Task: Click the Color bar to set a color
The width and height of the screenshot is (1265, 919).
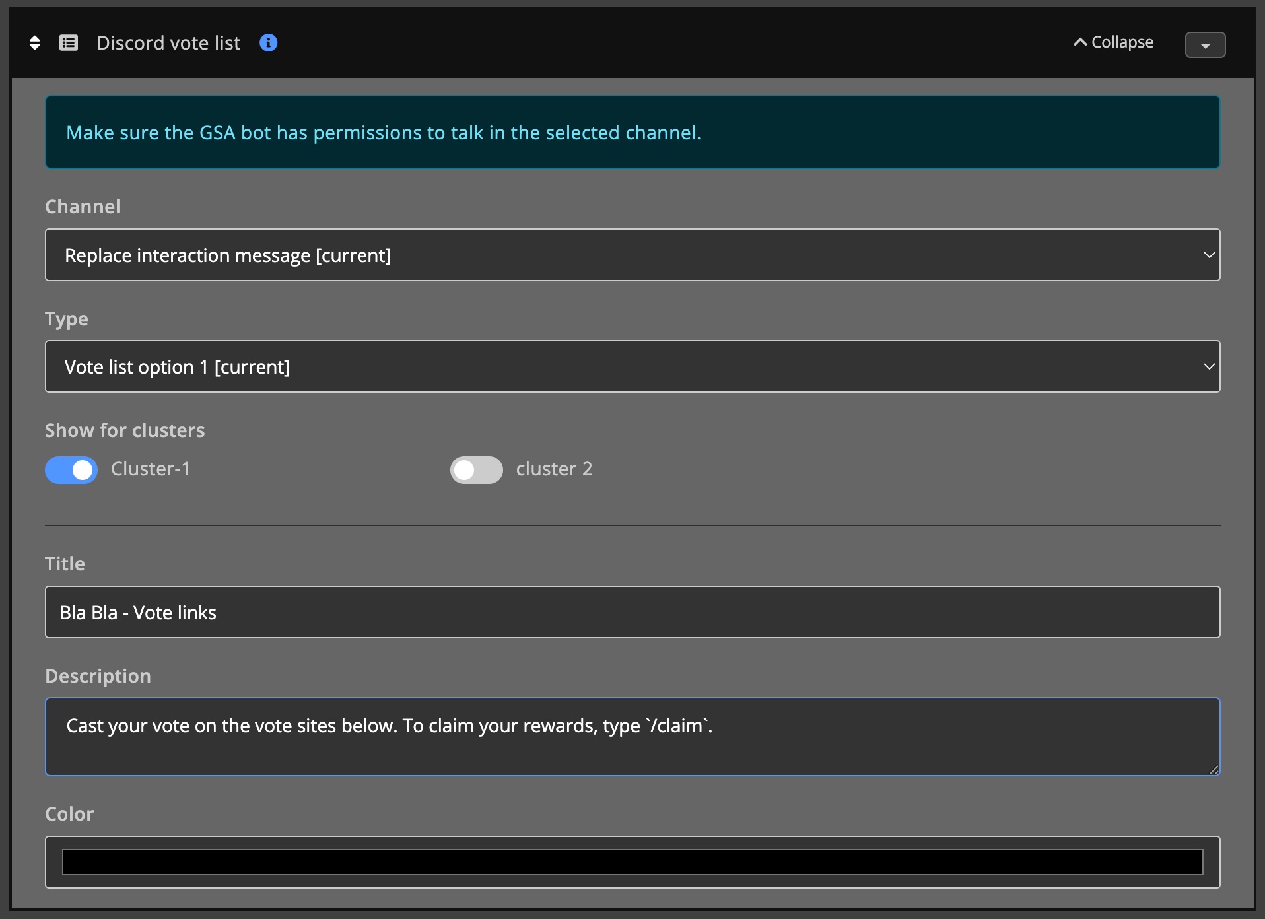Action: click(632, 862)
